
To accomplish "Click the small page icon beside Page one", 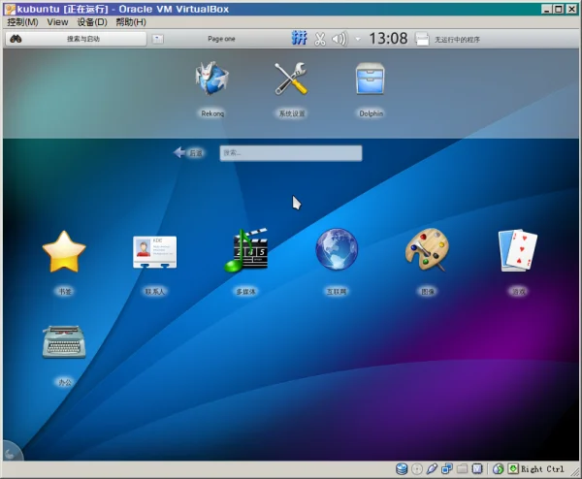I will (158, 39).
